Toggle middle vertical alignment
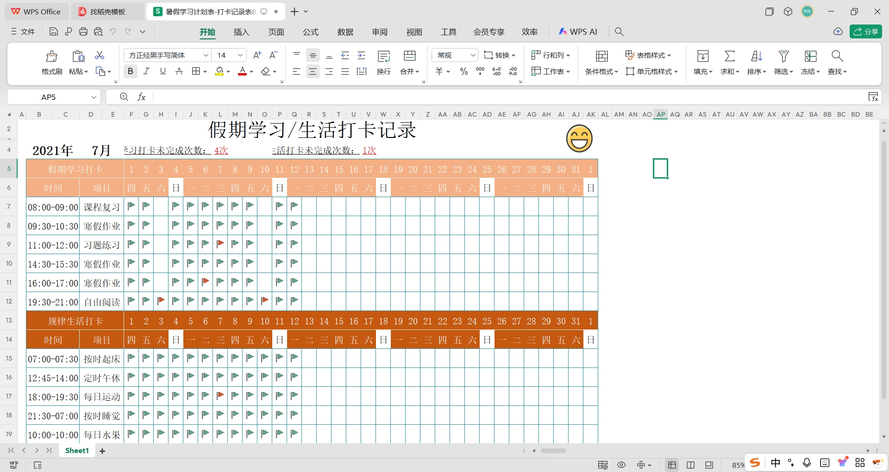Image resolution: width=889 pixels, height=472 pixels. tap(313, 56)
